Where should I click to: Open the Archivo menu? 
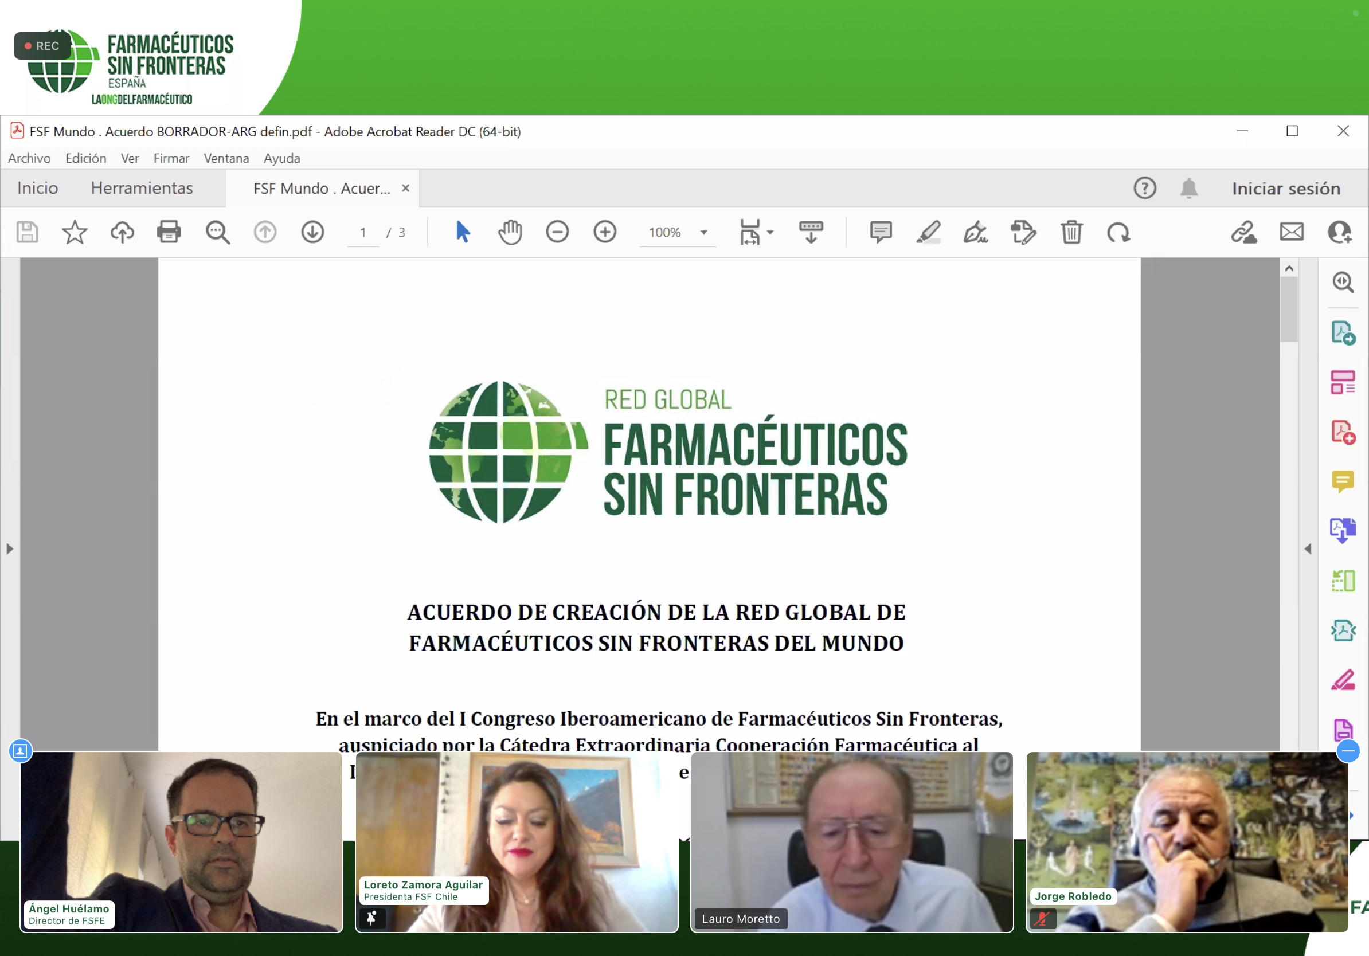(x=29, y=159)
